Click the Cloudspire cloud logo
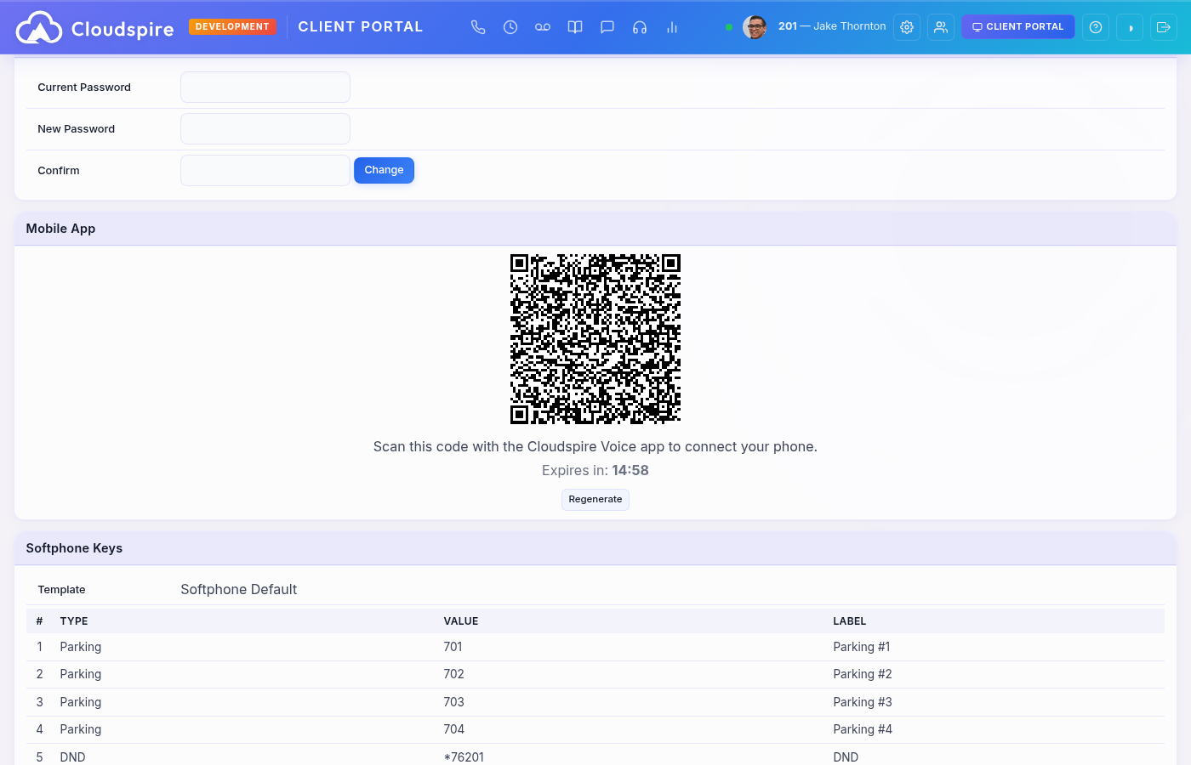Viewport: 1191px width, 765px height. tap(37, 26)
